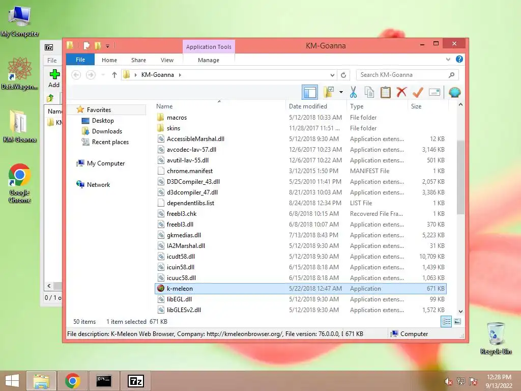
Task: Open the Windows Start button
Action: 12,381
